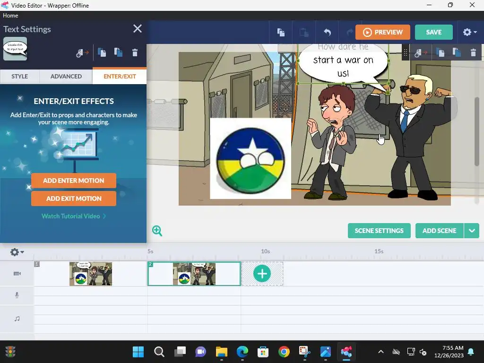Select scene 1 thumbnail in timeline
Image resolution: width=484 pixels, height=363 pixels.
tap(90, 274)
